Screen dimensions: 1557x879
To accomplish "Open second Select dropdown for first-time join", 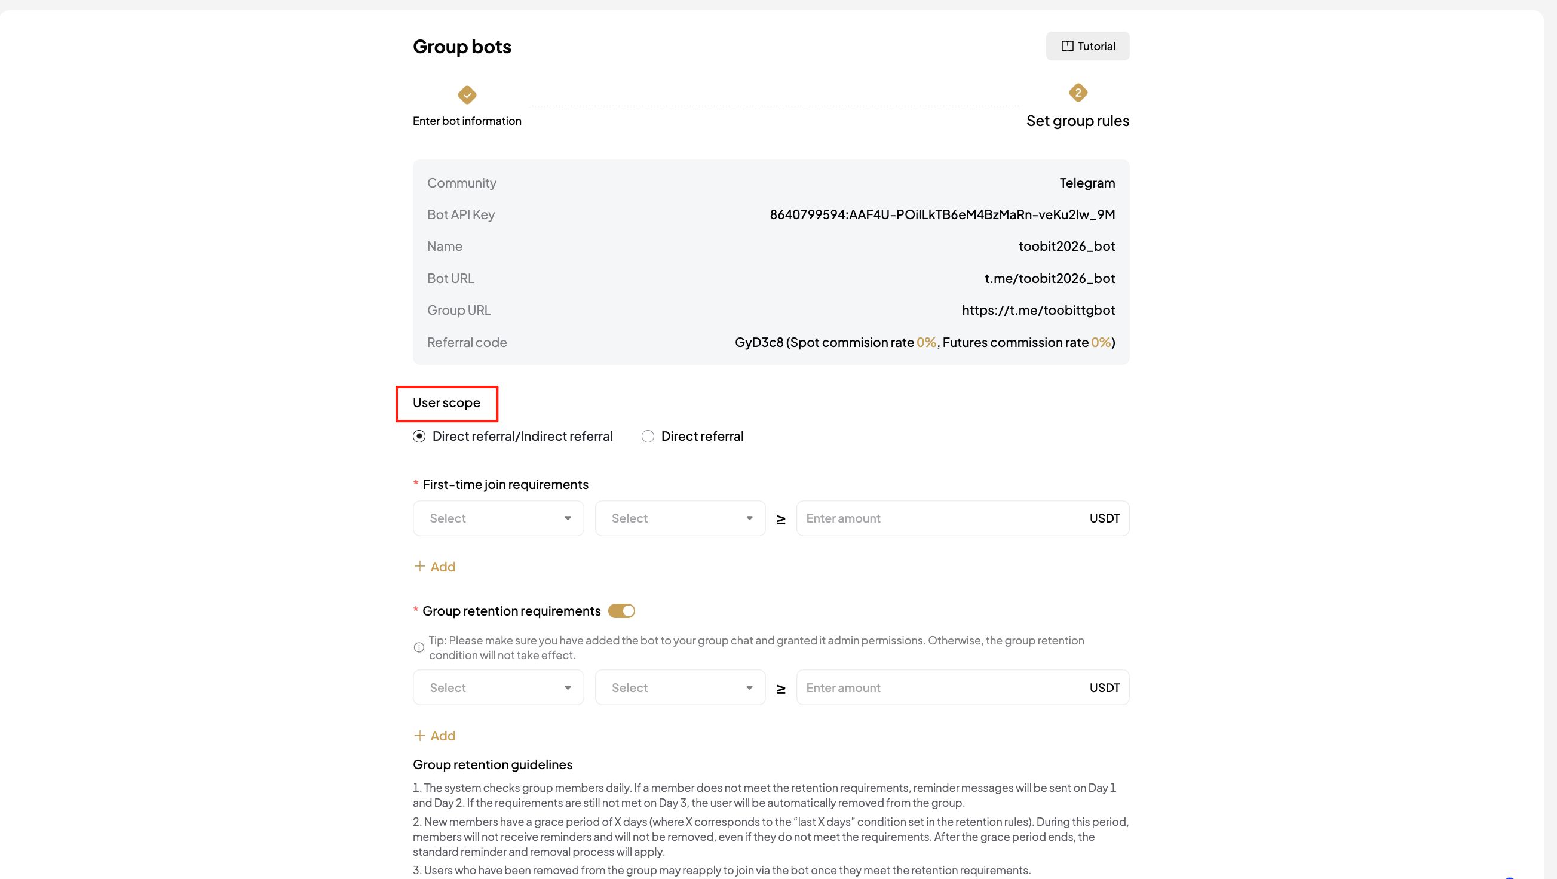I will [x=680, y=518].
